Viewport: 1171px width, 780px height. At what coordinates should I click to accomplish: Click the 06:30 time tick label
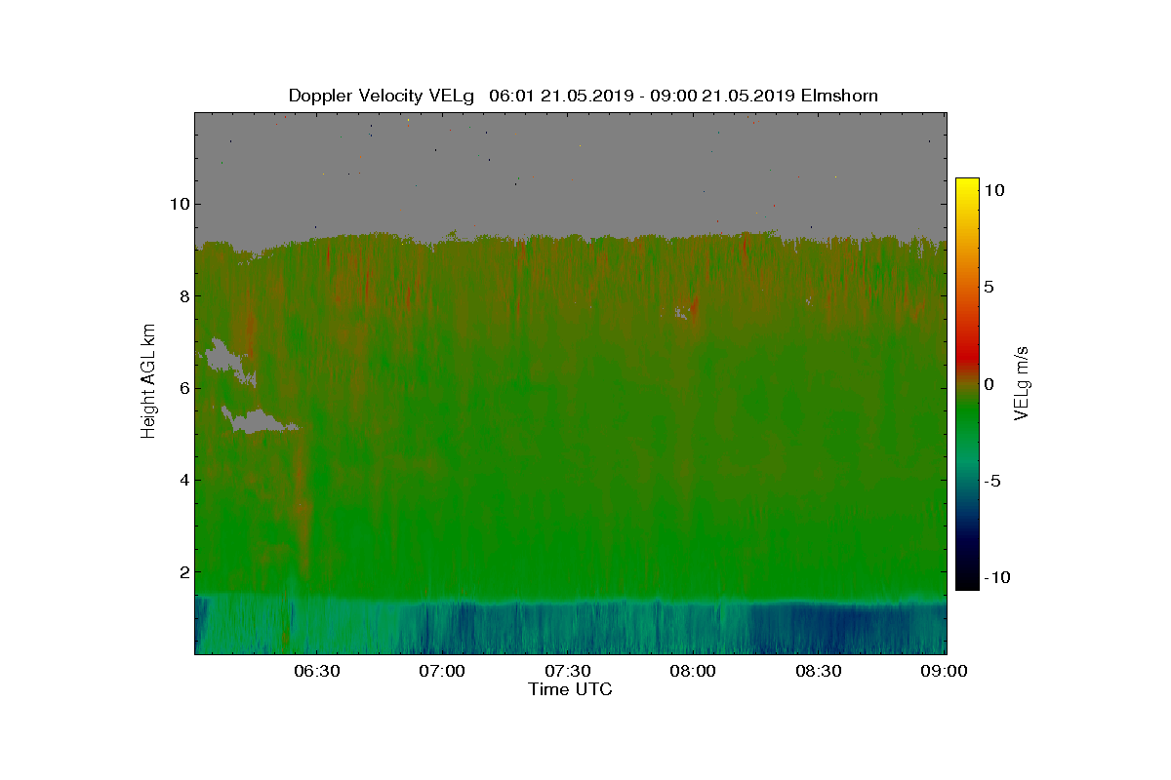click(x=316, y=671)
